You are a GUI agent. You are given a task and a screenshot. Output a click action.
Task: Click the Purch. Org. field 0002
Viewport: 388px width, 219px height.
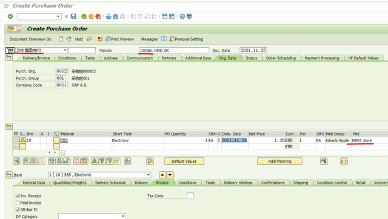click(x=62, y=71)
